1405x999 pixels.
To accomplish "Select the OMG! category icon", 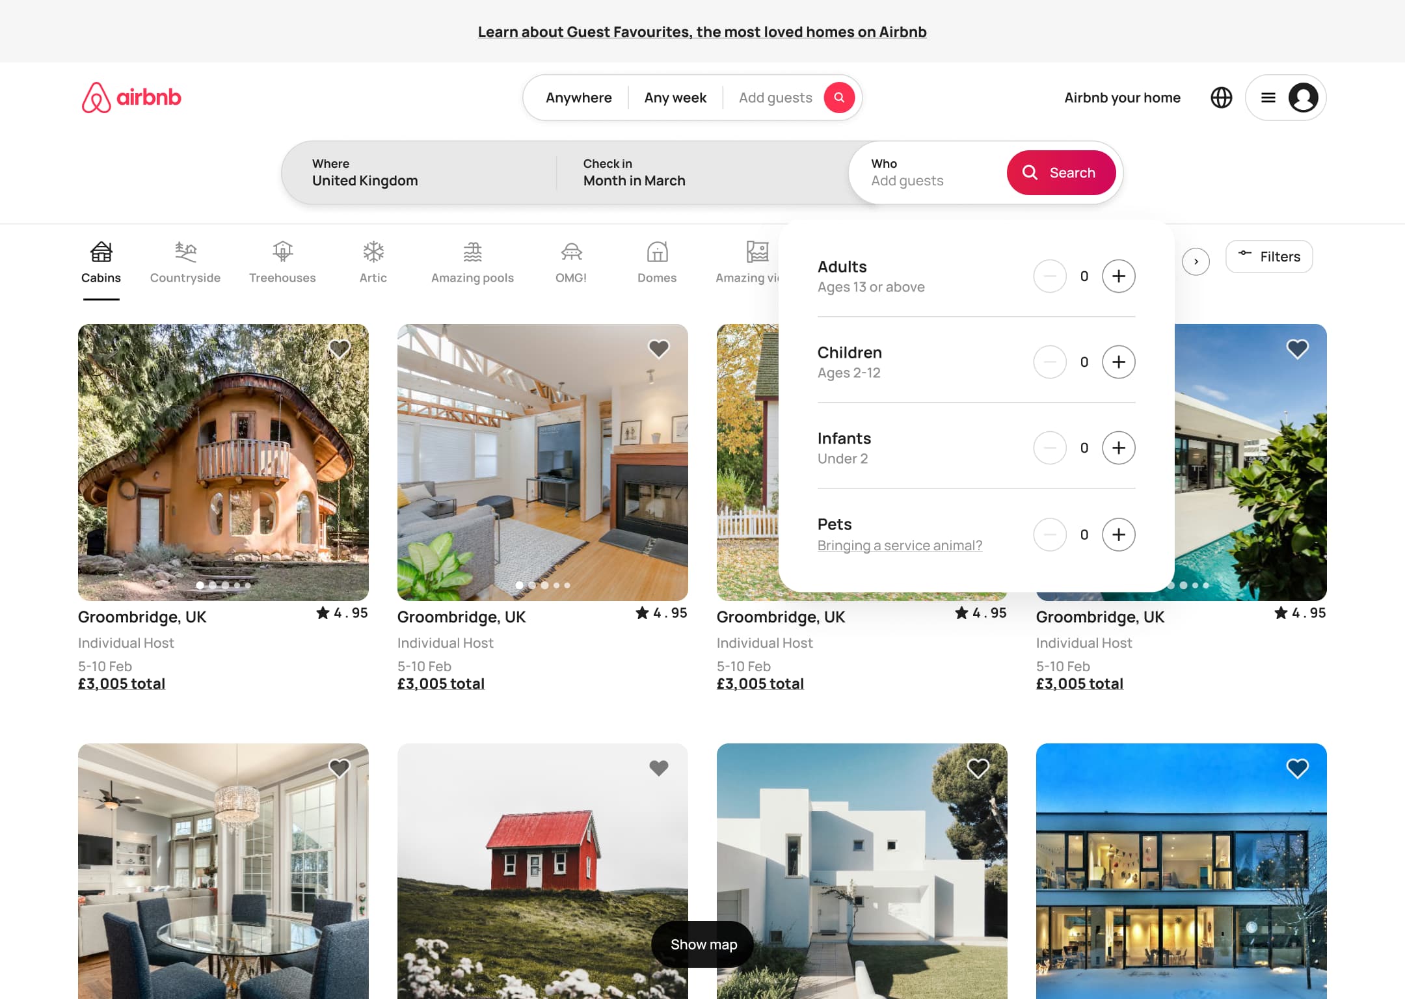I will click(x=571, y=252).
